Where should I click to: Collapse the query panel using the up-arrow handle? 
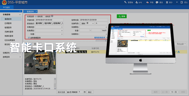coord(106,41)
